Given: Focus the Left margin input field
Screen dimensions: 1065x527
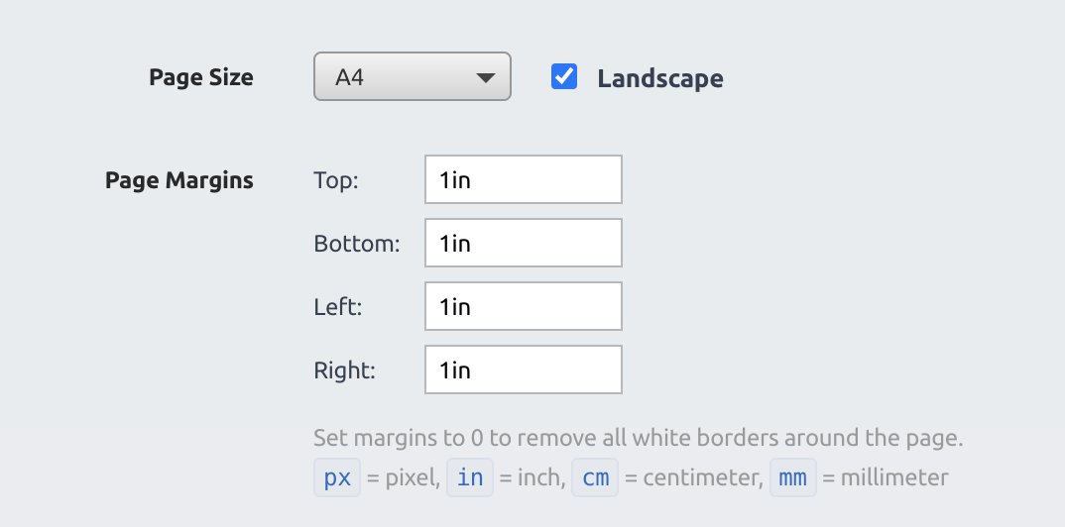Looking at the screenshot, I should coord(523,306).
